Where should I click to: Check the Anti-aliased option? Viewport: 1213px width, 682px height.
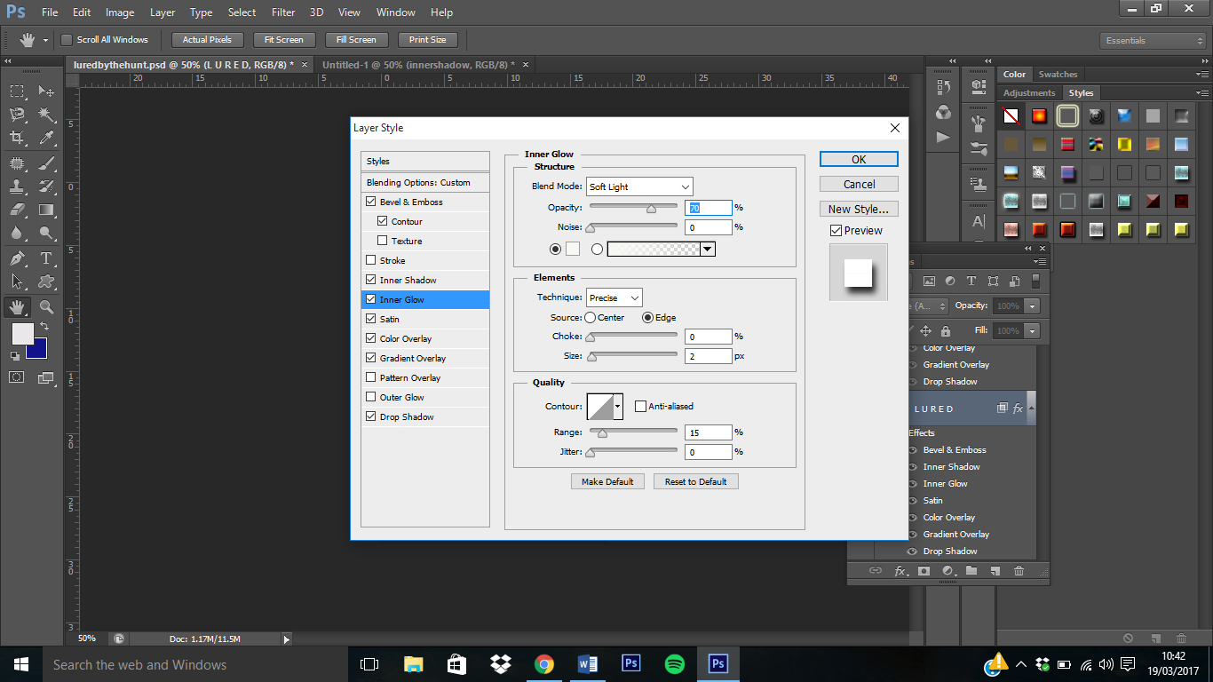point(640,406)
